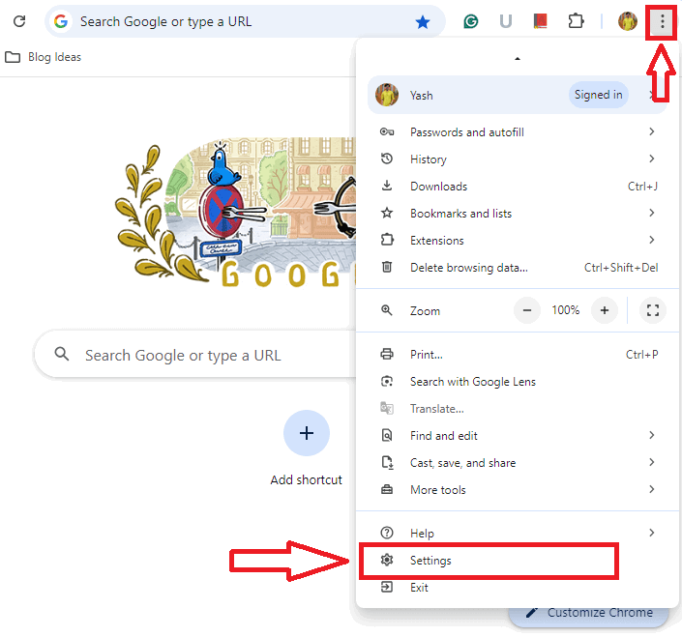Image resolution: width=682 pixels, height=637 pixels.
Task: Open More tools submenu
Action: 517,489
